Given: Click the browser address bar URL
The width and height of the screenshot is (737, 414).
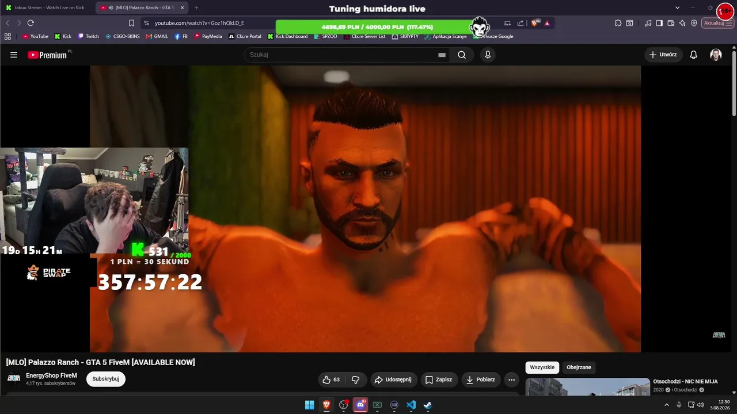Looking at the screenshot, I should pyautogui.click(x=199, y=23).
